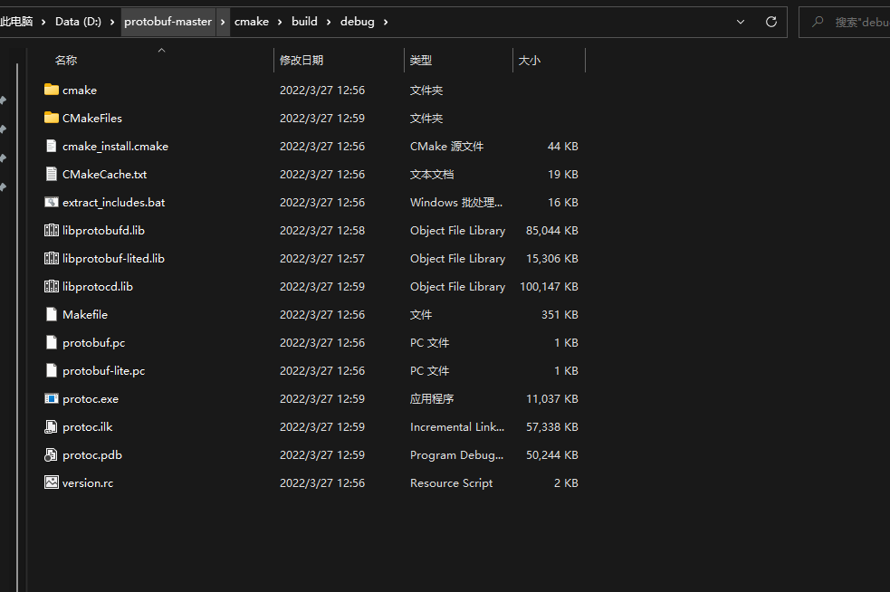Expand chevron after 此电脑 in breadcrumb

pyautogui.click(x=43, y=22)
